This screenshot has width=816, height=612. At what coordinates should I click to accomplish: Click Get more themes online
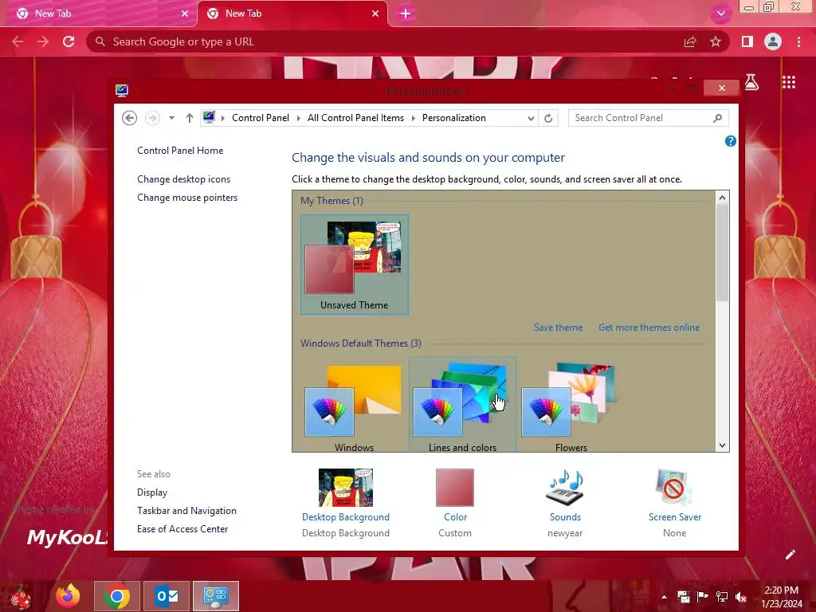click(649, 328)
